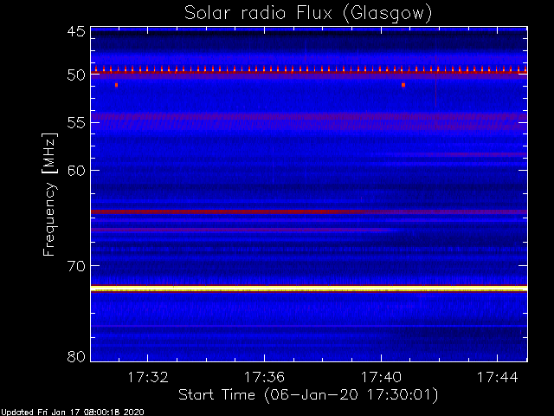Click the 17:40 time axis label
The width and height of the screenshot is (554, 416).
(x=381, y=378)
